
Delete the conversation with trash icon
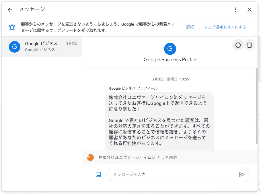(250, 45)
